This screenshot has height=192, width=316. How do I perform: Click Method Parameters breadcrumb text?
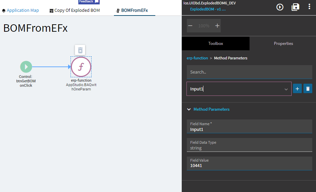point(231,58)
